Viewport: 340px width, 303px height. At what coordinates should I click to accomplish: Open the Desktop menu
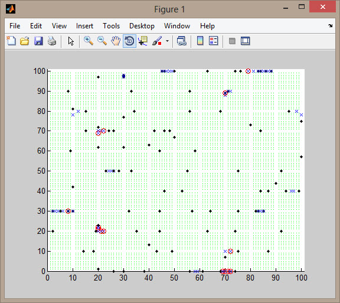click(142, 26)
